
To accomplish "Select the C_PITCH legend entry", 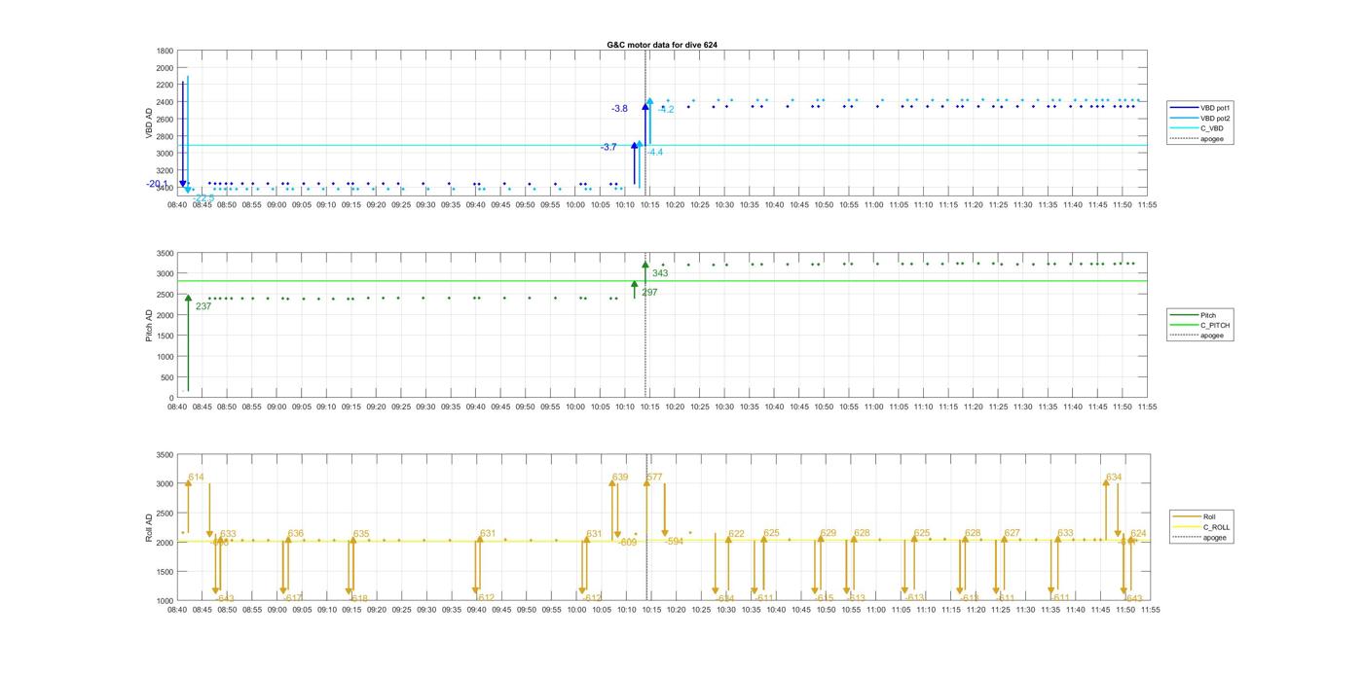I will click(1200, 325).
